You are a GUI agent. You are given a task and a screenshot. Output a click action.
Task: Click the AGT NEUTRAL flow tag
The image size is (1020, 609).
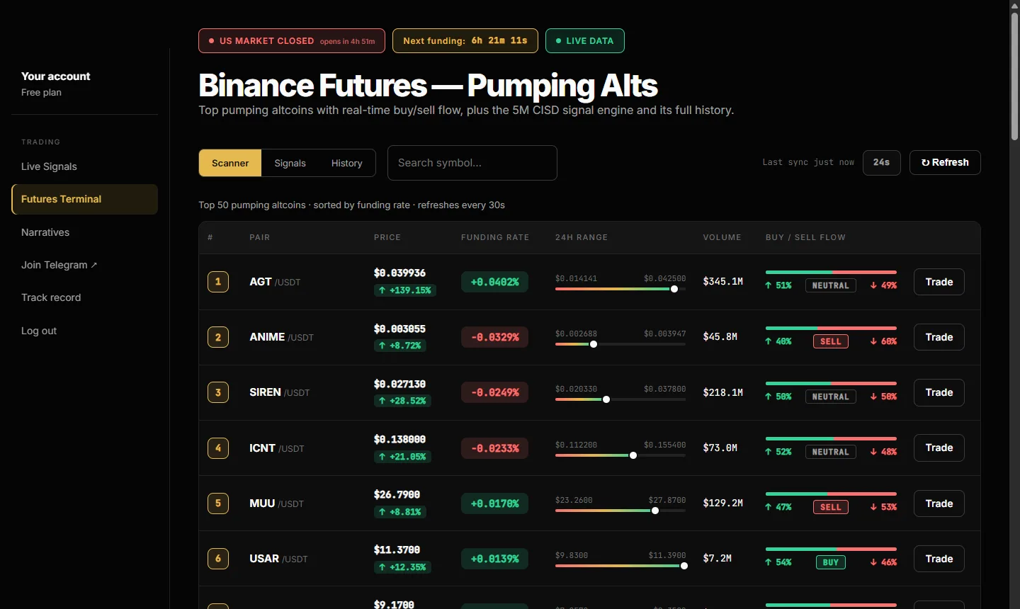pos(831,286)
